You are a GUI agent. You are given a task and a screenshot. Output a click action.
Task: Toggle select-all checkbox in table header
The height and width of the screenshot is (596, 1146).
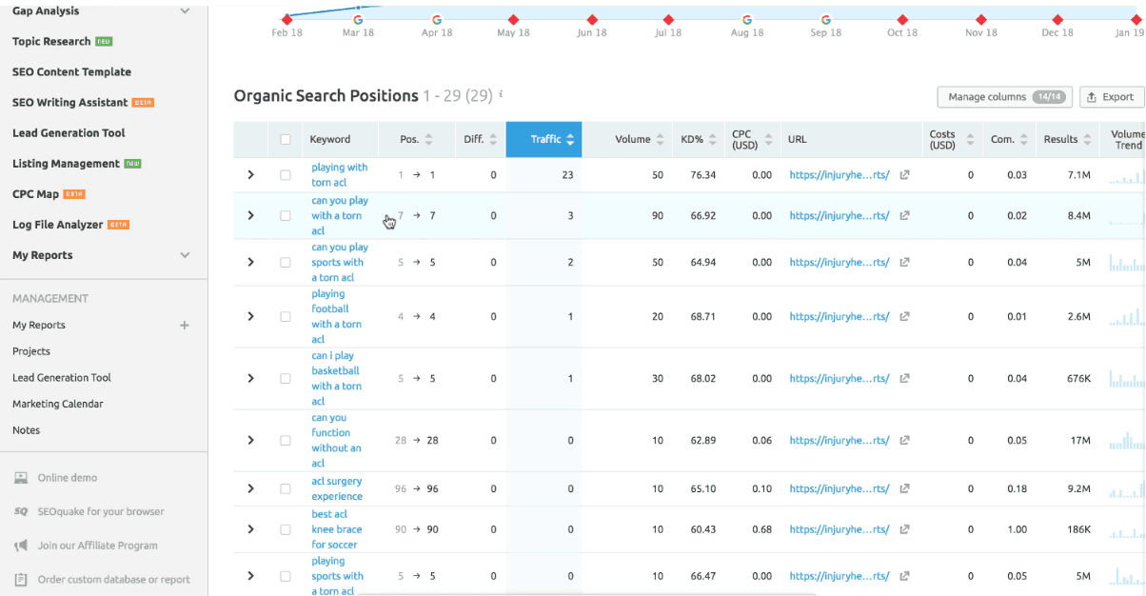286,139
